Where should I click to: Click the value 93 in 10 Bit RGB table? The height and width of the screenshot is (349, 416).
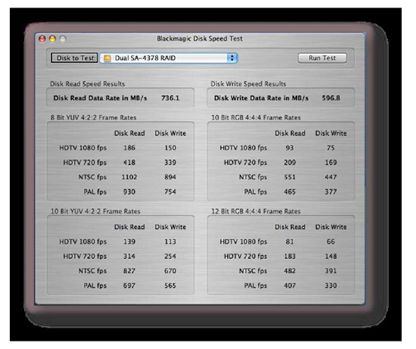290,148
